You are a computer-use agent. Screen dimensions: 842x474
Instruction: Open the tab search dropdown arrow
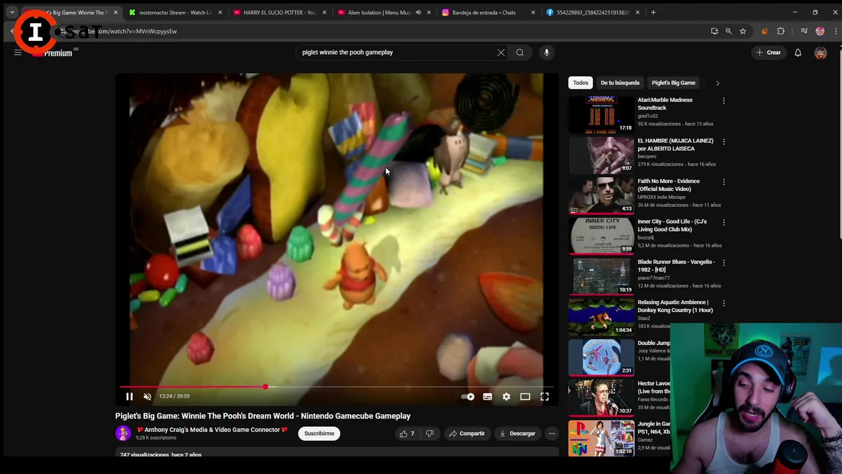(x=12, y=13)
